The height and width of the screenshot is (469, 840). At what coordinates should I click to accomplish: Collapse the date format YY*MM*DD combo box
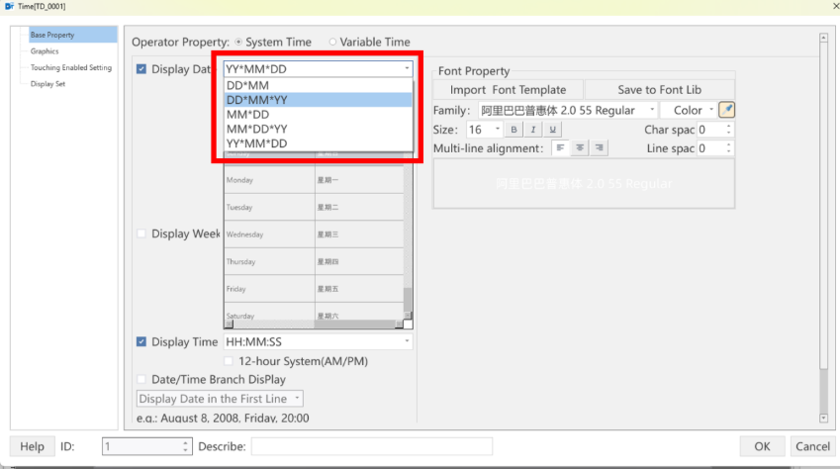click(x=407, y=68)
